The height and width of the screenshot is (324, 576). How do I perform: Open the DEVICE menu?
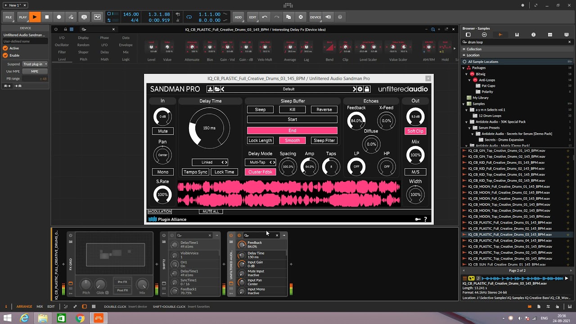click(x=315, y=17)
